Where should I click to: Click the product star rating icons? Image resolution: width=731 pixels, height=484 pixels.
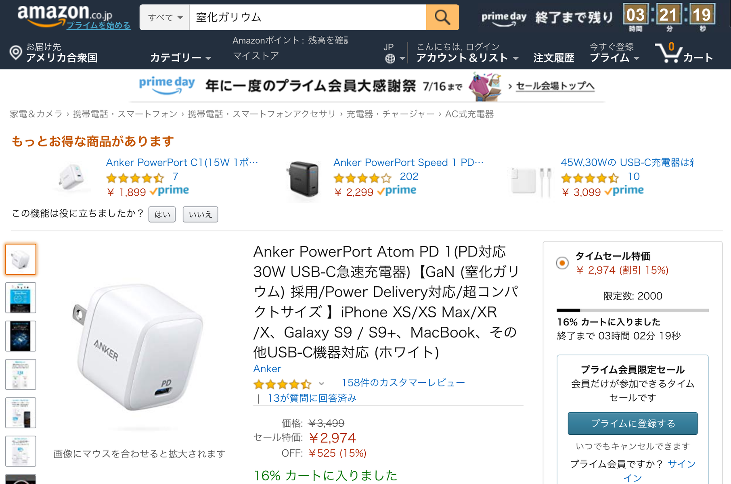pyautogui.click(x=282, y=384)
